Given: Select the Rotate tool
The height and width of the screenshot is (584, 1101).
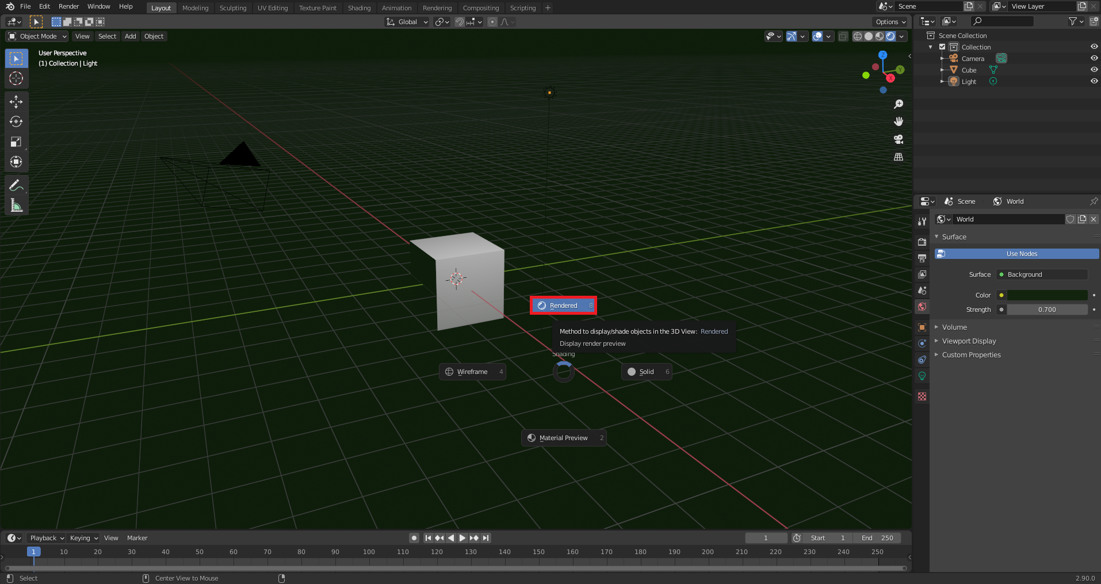Looking at the screenshot, I should pyautogui.click(x=16, y=121).
